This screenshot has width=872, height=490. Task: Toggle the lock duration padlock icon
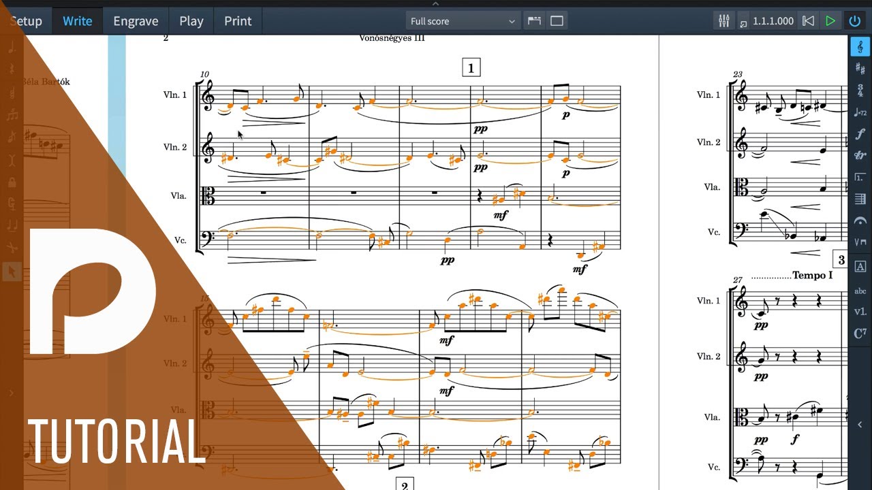click(x=12, y=182)
